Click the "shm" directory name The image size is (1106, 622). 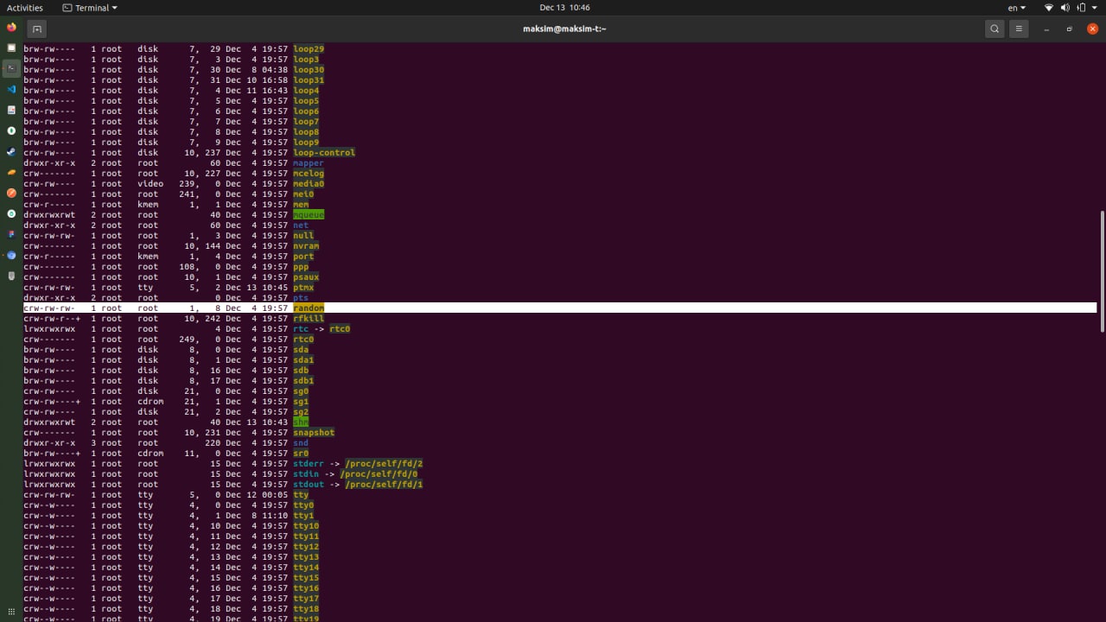coord(301,422)
